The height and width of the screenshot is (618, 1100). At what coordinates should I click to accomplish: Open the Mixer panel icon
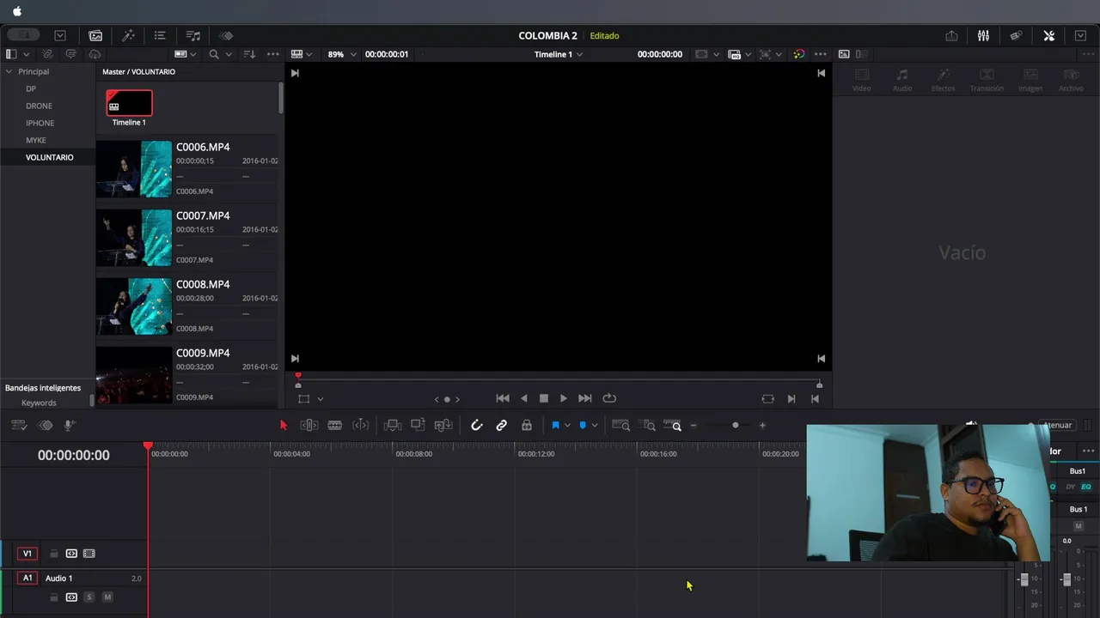[x=983, y=35]
